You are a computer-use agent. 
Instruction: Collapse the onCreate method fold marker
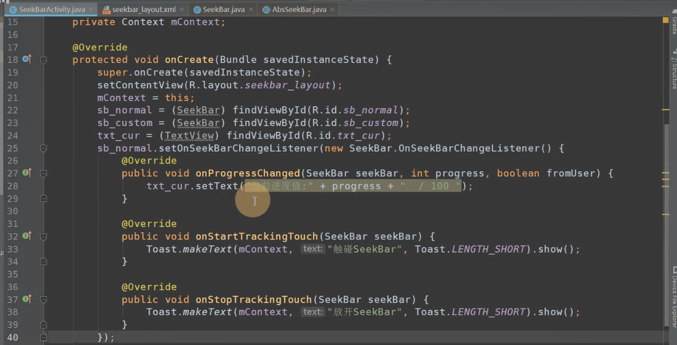coord(44,60)
